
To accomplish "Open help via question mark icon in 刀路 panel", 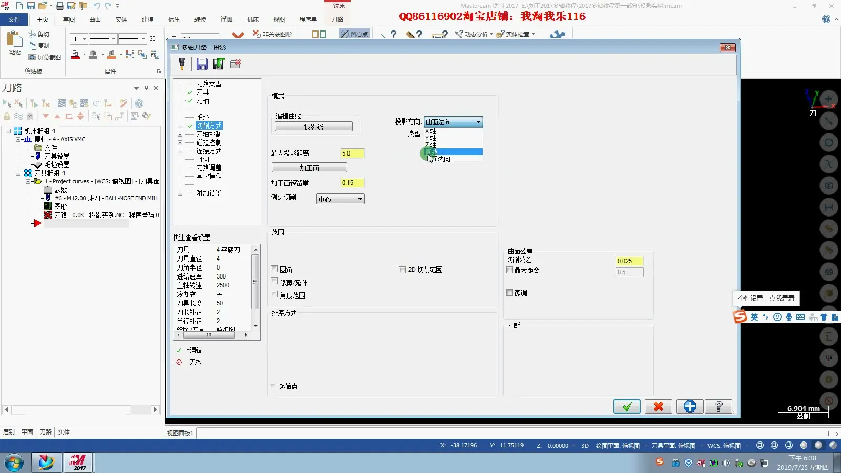I will 139,104.
